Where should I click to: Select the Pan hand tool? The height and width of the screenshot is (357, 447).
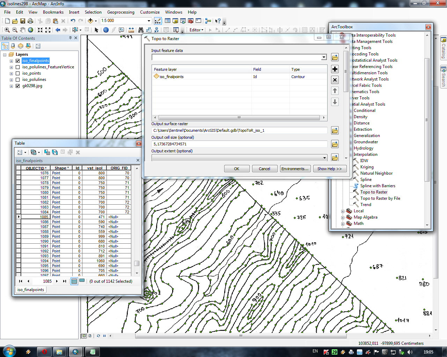click(x=23, y=30)
